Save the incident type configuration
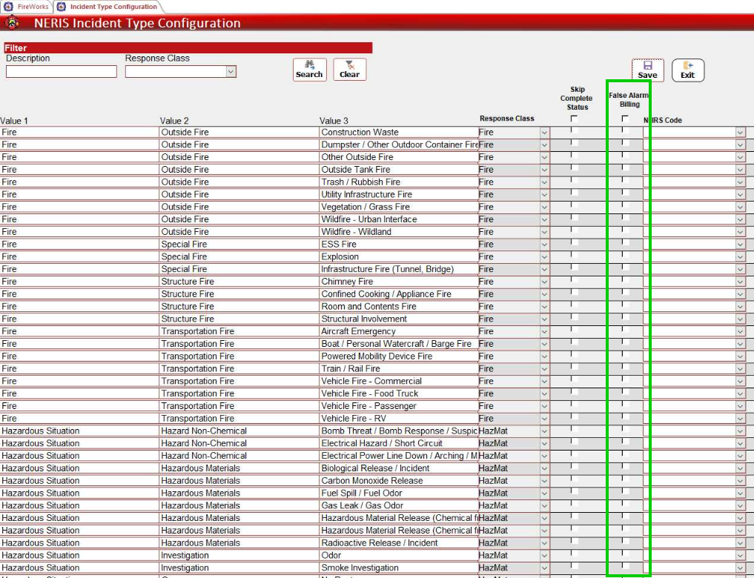The height and width of the screenshot is (578, 754). [x=647, y=70]
